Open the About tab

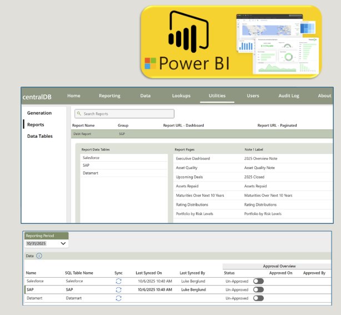pyautogui.click(x=324, y=96)
